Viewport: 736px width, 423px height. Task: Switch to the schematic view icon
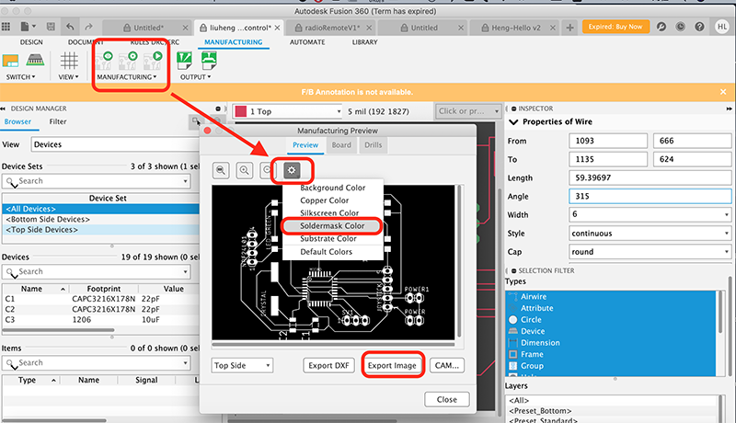[x=10, y=60]
